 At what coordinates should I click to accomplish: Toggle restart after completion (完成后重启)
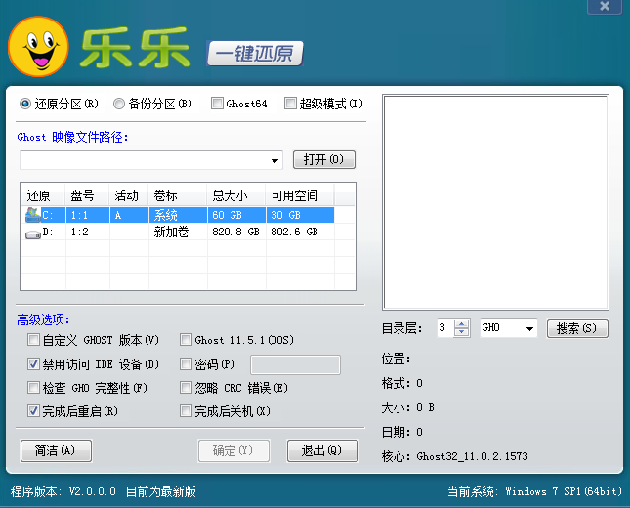pos(34,411)
